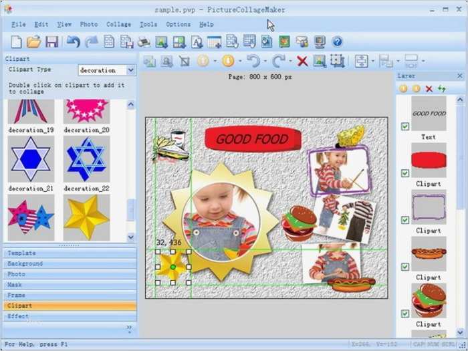The width and height of the screenshot is (468, 351).
Task: Click the align center icon in the edit toolbar
Action: (x=362, y=62)
